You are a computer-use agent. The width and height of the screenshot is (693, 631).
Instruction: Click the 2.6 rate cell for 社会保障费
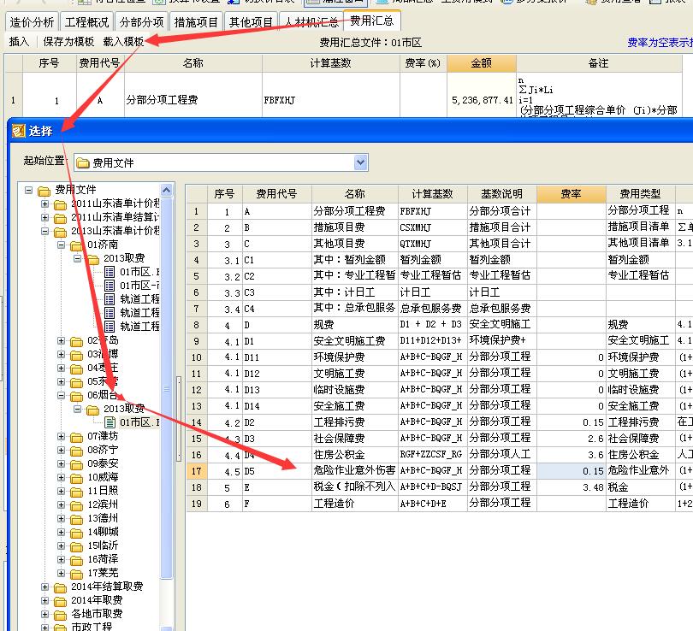click(x=571, y=438)
